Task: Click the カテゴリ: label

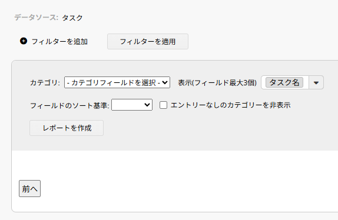Action: [45, 83]
